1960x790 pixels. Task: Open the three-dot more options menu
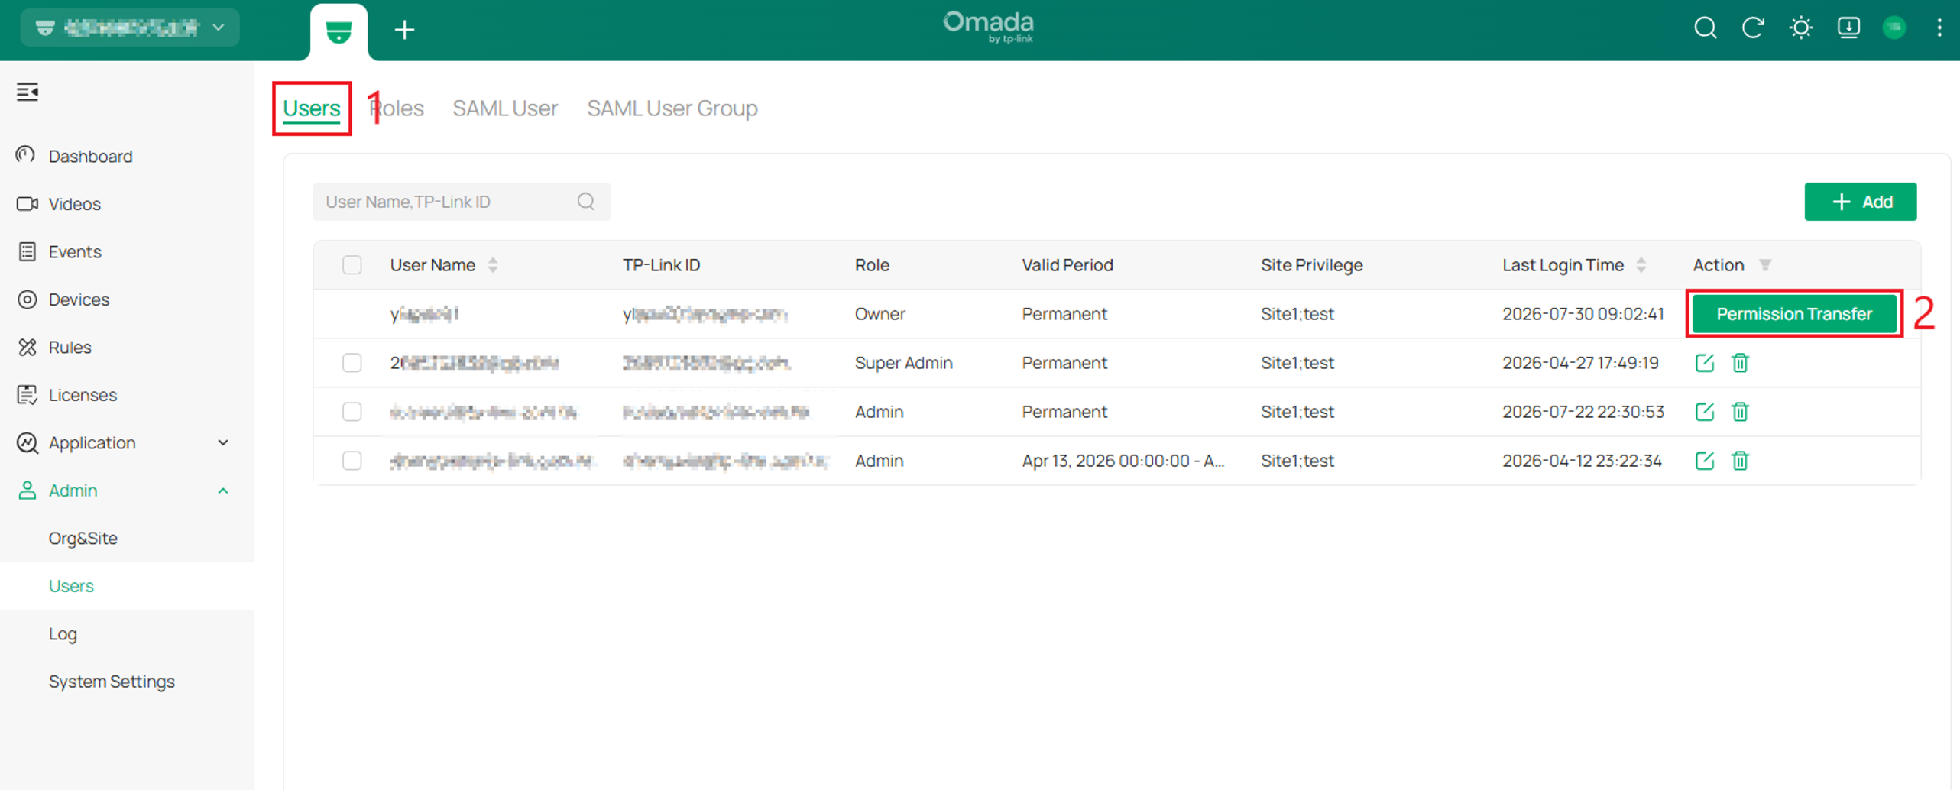(1939, 28)
